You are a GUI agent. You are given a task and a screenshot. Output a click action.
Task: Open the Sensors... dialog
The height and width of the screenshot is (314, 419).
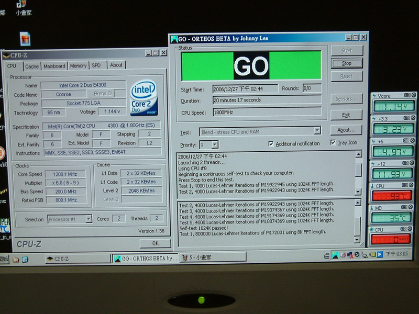pos(346,99)
